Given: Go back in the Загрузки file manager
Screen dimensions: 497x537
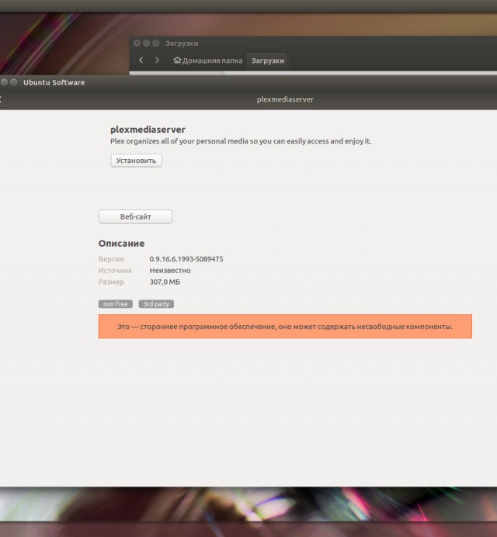Looking at the screenshot, I should [141, 61].
